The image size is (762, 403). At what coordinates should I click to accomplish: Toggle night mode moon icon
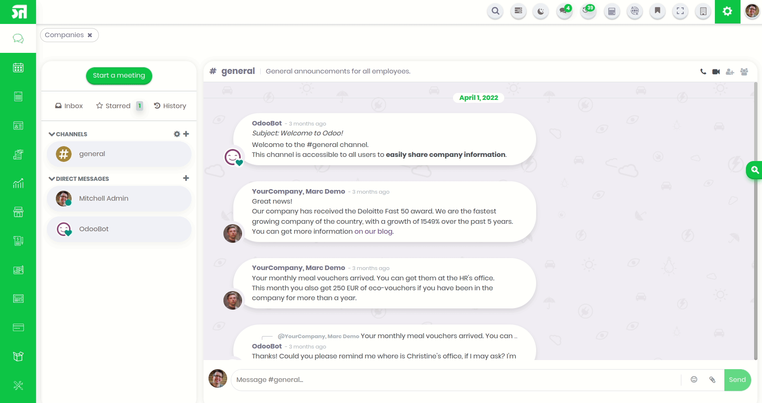541,11
